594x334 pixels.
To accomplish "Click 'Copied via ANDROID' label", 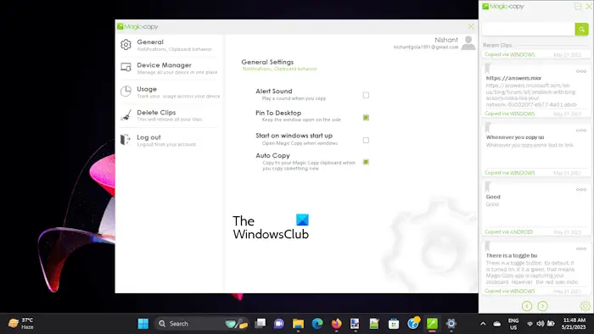I will click(x=509, y=232).
